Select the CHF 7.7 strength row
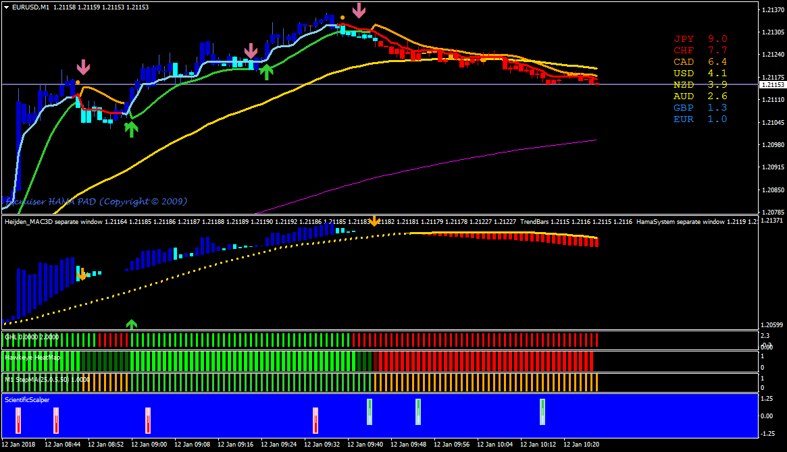787x452 pixels. [x=700, y=50]
